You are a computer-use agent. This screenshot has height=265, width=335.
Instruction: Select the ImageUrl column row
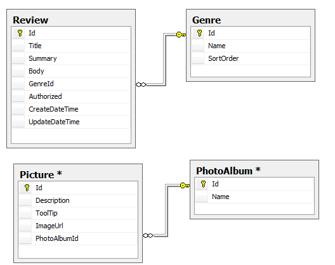pyautogui.click(x=78, y=226)
